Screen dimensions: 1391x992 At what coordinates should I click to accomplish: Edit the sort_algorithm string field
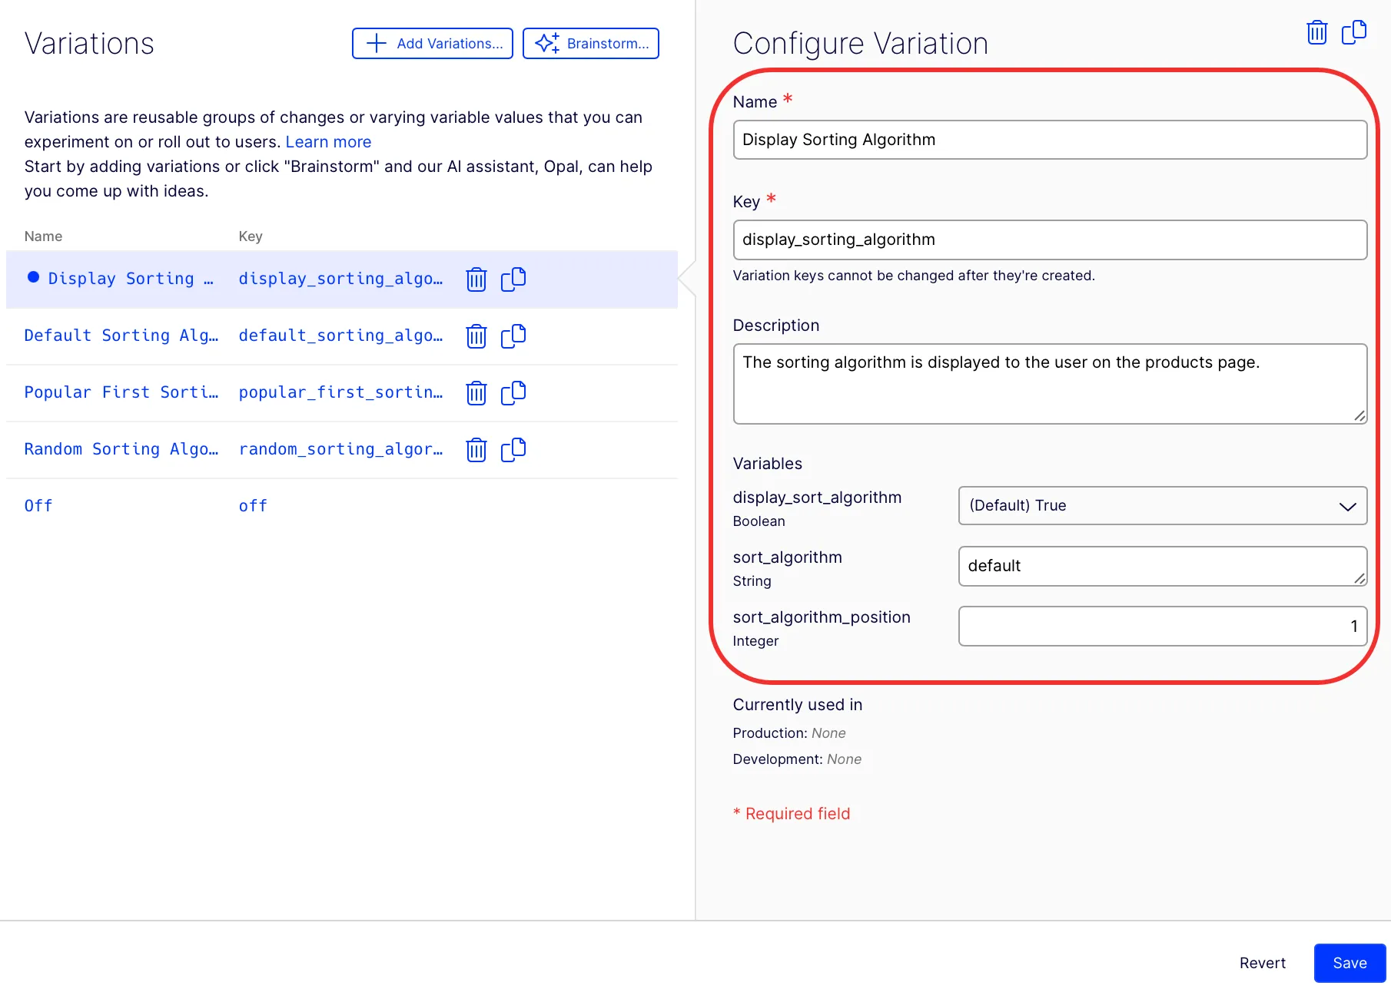[1163, 566]
